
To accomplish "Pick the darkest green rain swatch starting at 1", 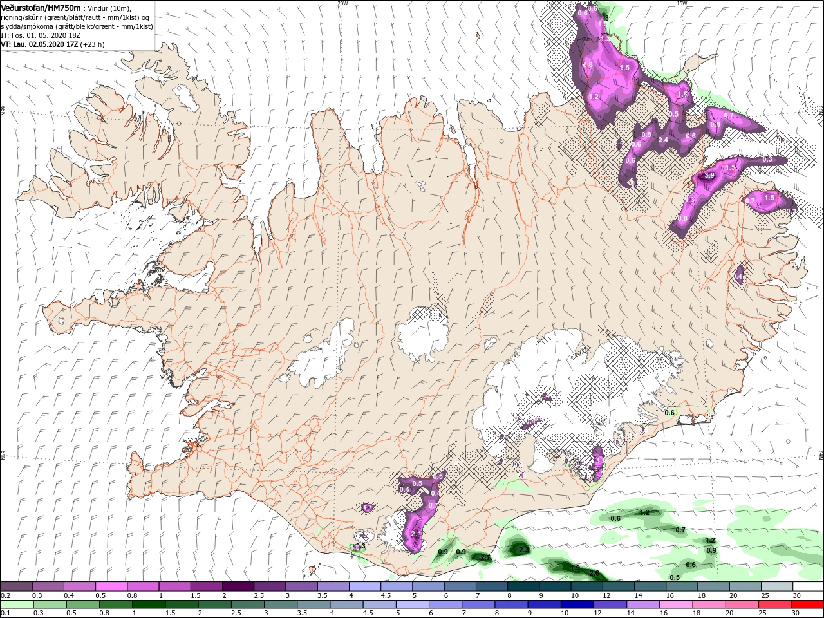I will pos(149,604).
